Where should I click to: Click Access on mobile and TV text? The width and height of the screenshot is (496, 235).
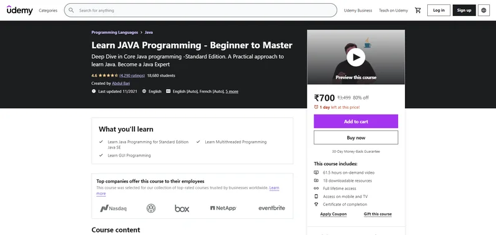(x=345, y=196)
